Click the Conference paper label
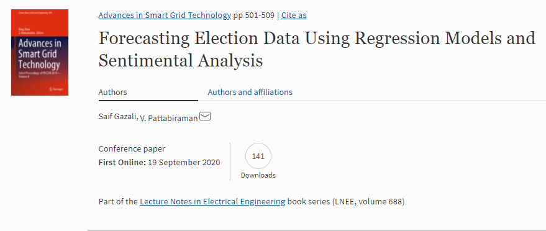Image resolution: width=546 pixels, height=231 pixels. (132, 149)
